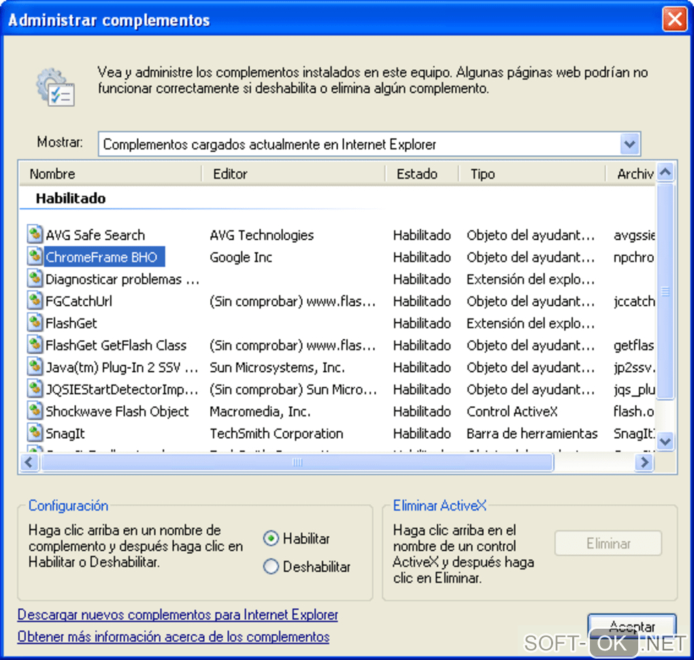
Task: Open Obtener más información acerca de los complementos link
Action: 173,637
